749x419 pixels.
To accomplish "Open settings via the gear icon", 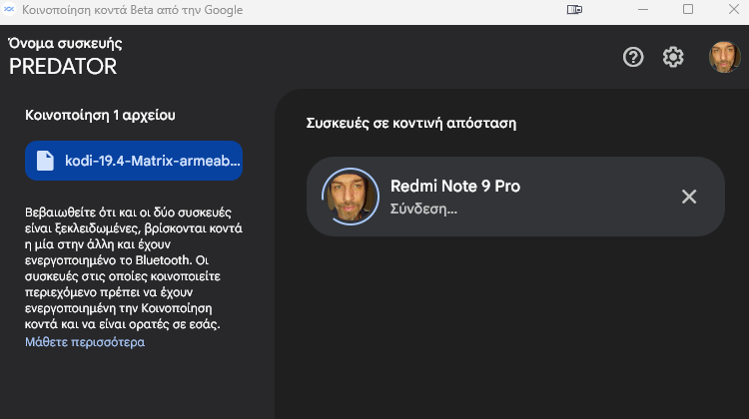I will point(673,57).
